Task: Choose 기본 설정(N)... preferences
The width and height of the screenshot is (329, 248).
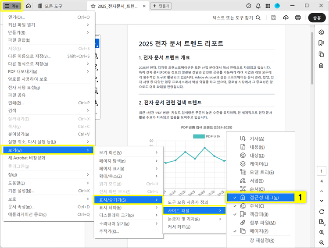Action: pyautogui.click(x=49, y=191)
